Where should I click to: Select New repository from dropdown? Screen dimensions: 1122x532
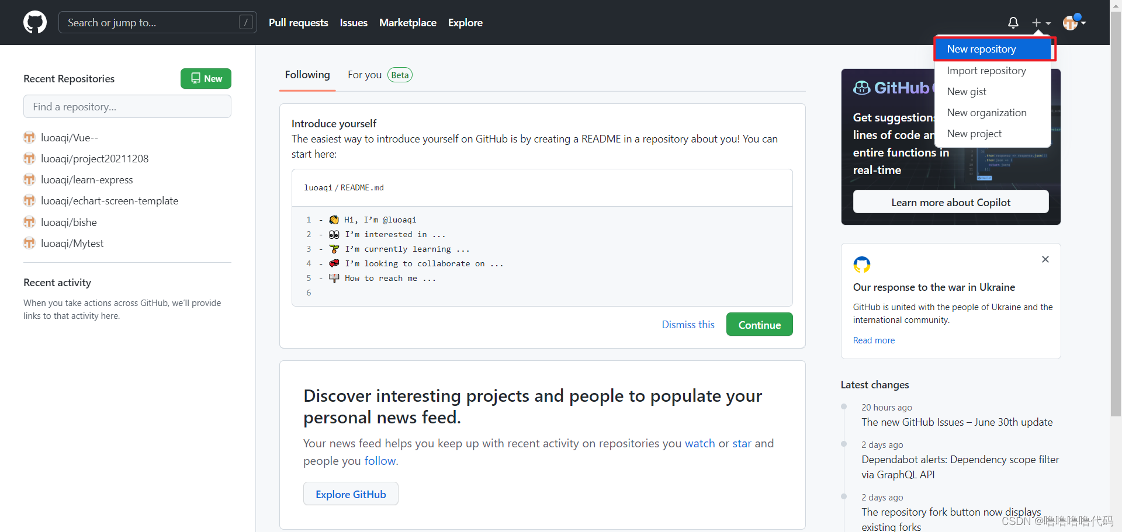993,49
